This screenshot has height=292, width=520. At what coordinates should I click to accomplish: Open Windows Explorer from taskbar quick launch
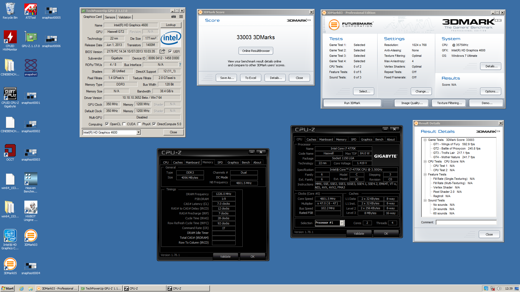[31, 288]
